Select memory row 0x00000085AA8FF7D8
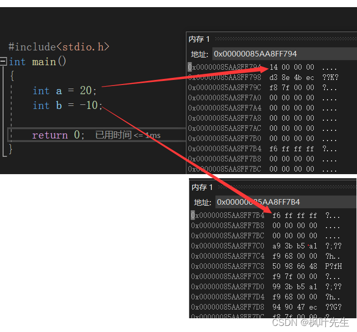Image resolution: width=357 pixels, height=332 pixels. pos(228,307)
